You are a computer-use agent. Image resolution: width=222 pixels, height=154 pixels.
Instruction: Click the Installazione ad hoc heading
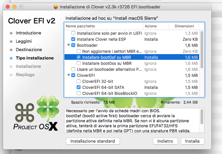tap(112, 18)
